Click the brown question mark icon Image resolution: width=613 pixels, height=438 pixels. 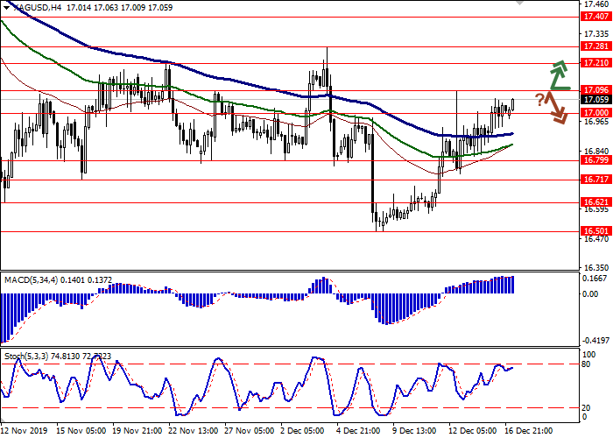539,98
